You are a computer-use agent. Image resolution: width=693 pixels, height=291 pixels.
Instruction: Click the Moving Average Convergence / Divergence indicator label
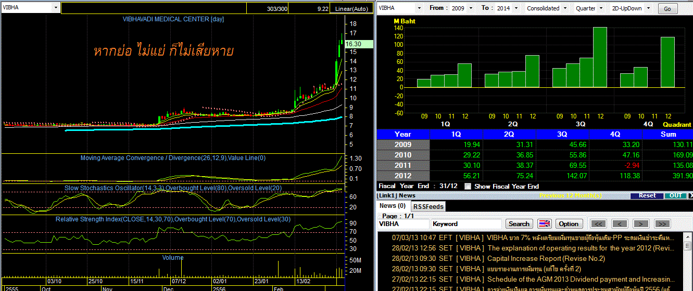coord(173,157)
